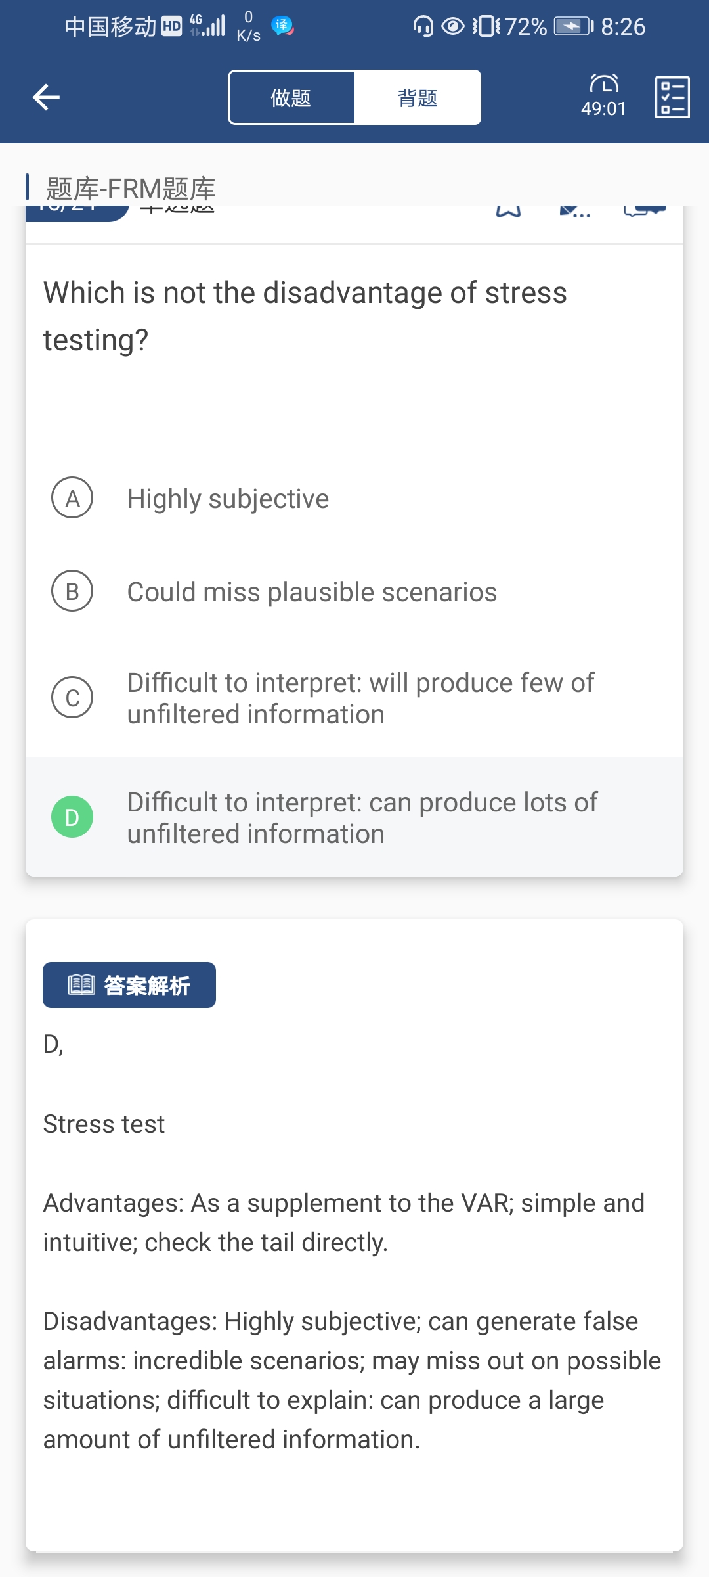Screen dimensions: 709x1577
Task: Switch to the 做题 tab
Action: coord(291,98)
